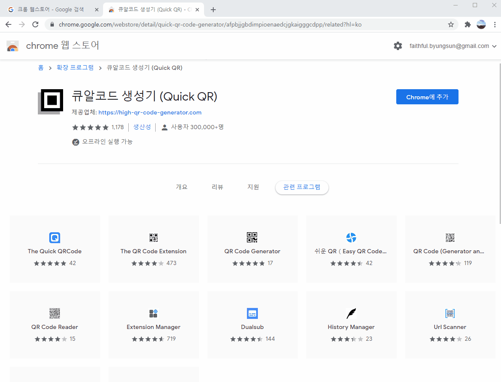Viewport: 501px width, 382px height.
Task: Click the 719 rating count
Action: 171,339
